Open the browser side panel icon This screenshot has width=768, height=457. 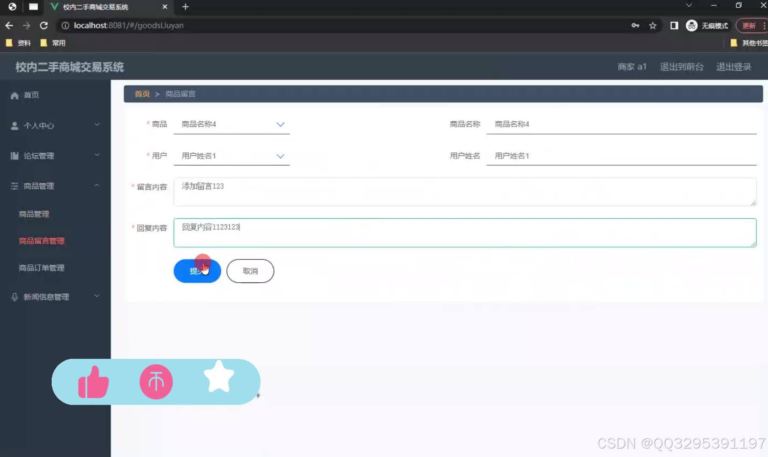pyautogui.click(x=674, y=25)
